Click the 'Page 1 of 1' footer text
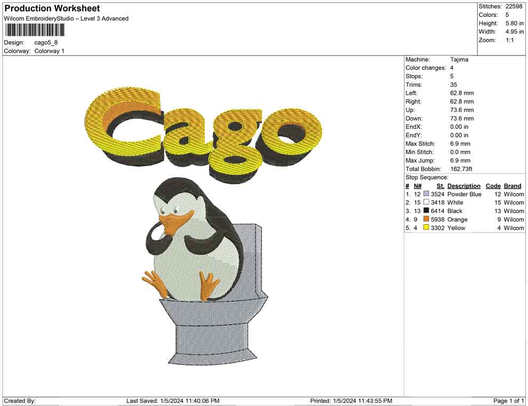The width and height of the screenshot is (528, 406). tap(508, 401)
